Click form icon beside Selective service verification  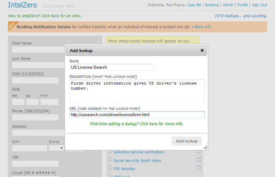(x=199, y=151)
